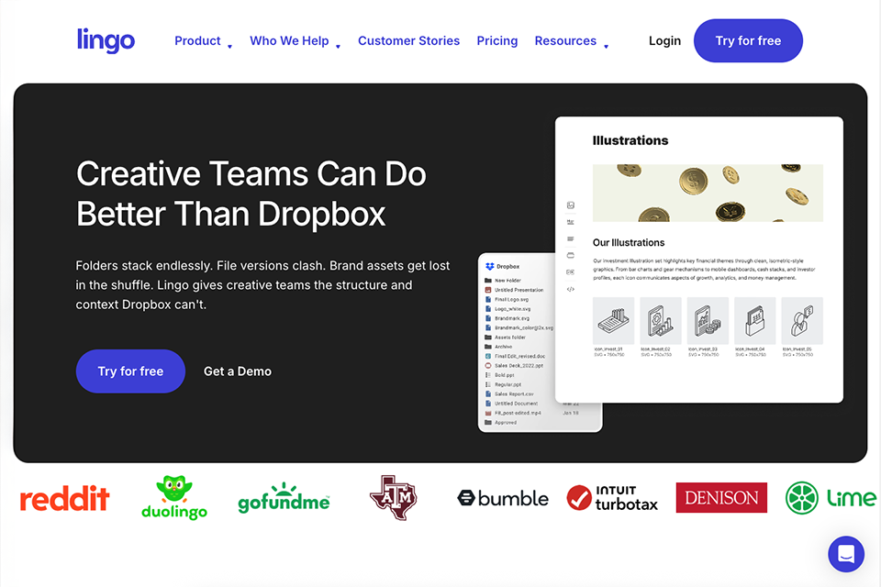Viewport: 881px width, 587px height.
Task: Click the text lines icon in the Illustrations sidebar
Action: 570,238
